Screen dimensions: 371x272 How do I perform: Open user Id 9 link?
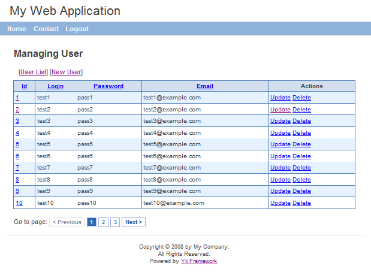tap(17, 191)
